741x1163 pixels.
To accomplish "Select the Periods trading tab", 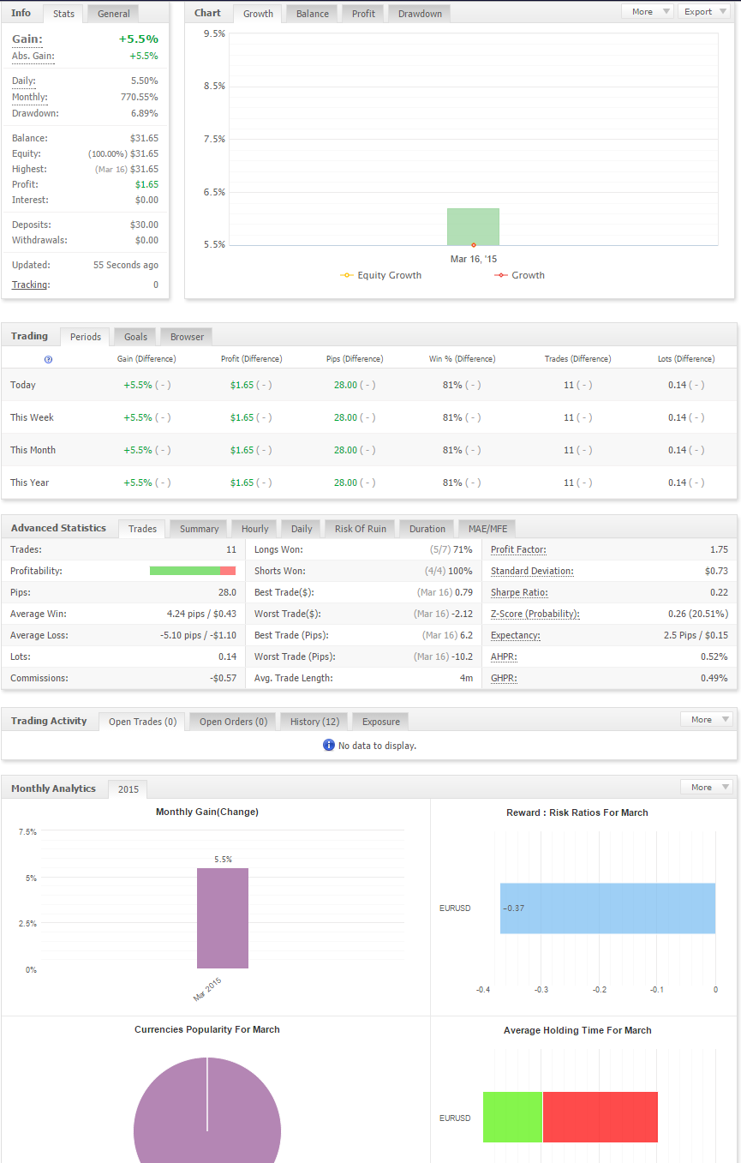I will point(85,337).
